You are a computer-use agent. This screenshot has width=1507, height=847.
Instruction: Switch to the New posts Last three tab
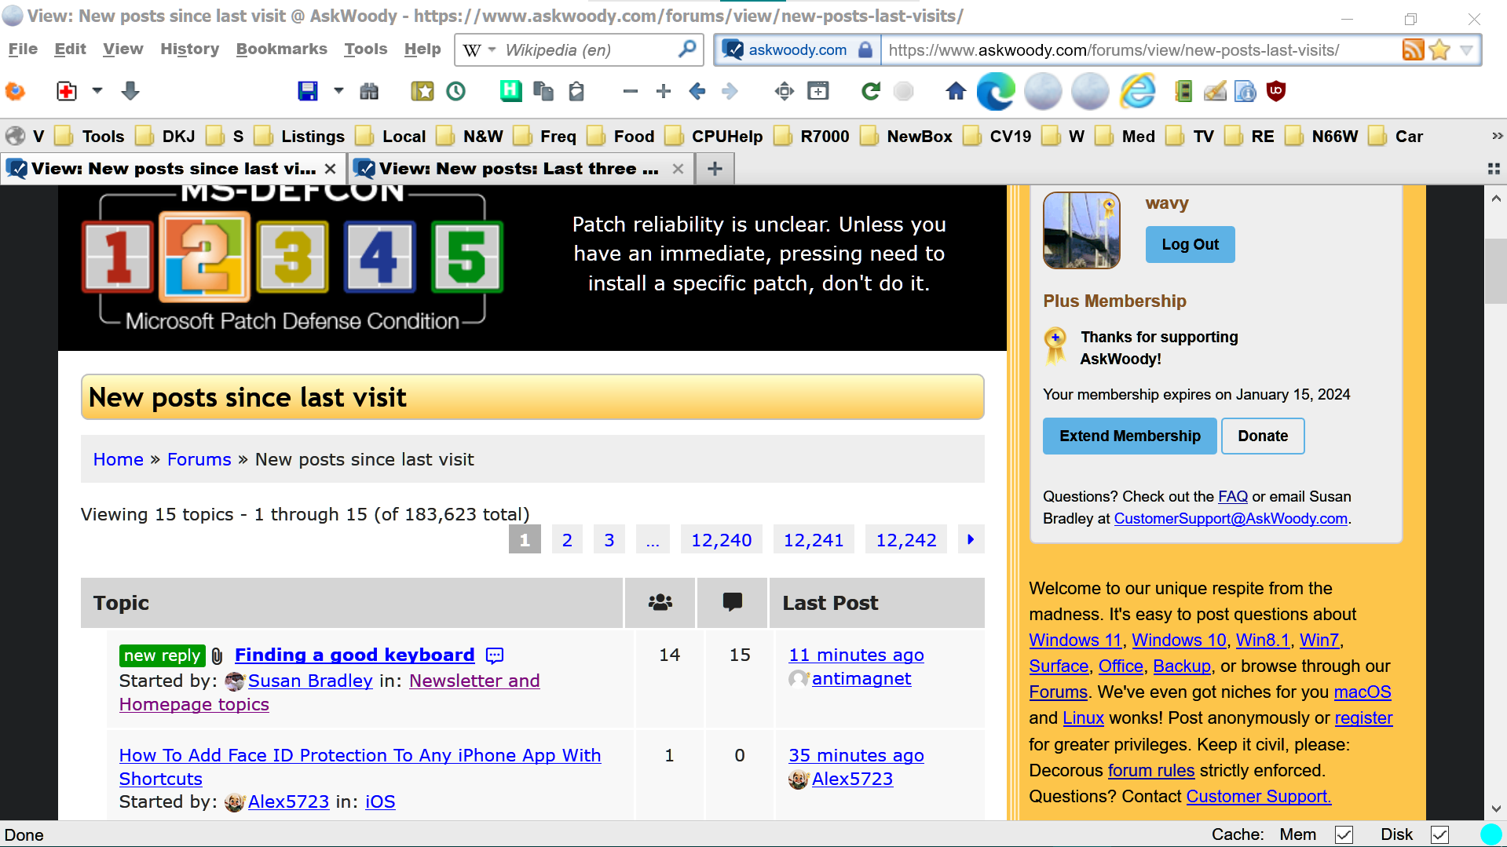point(518,169)
